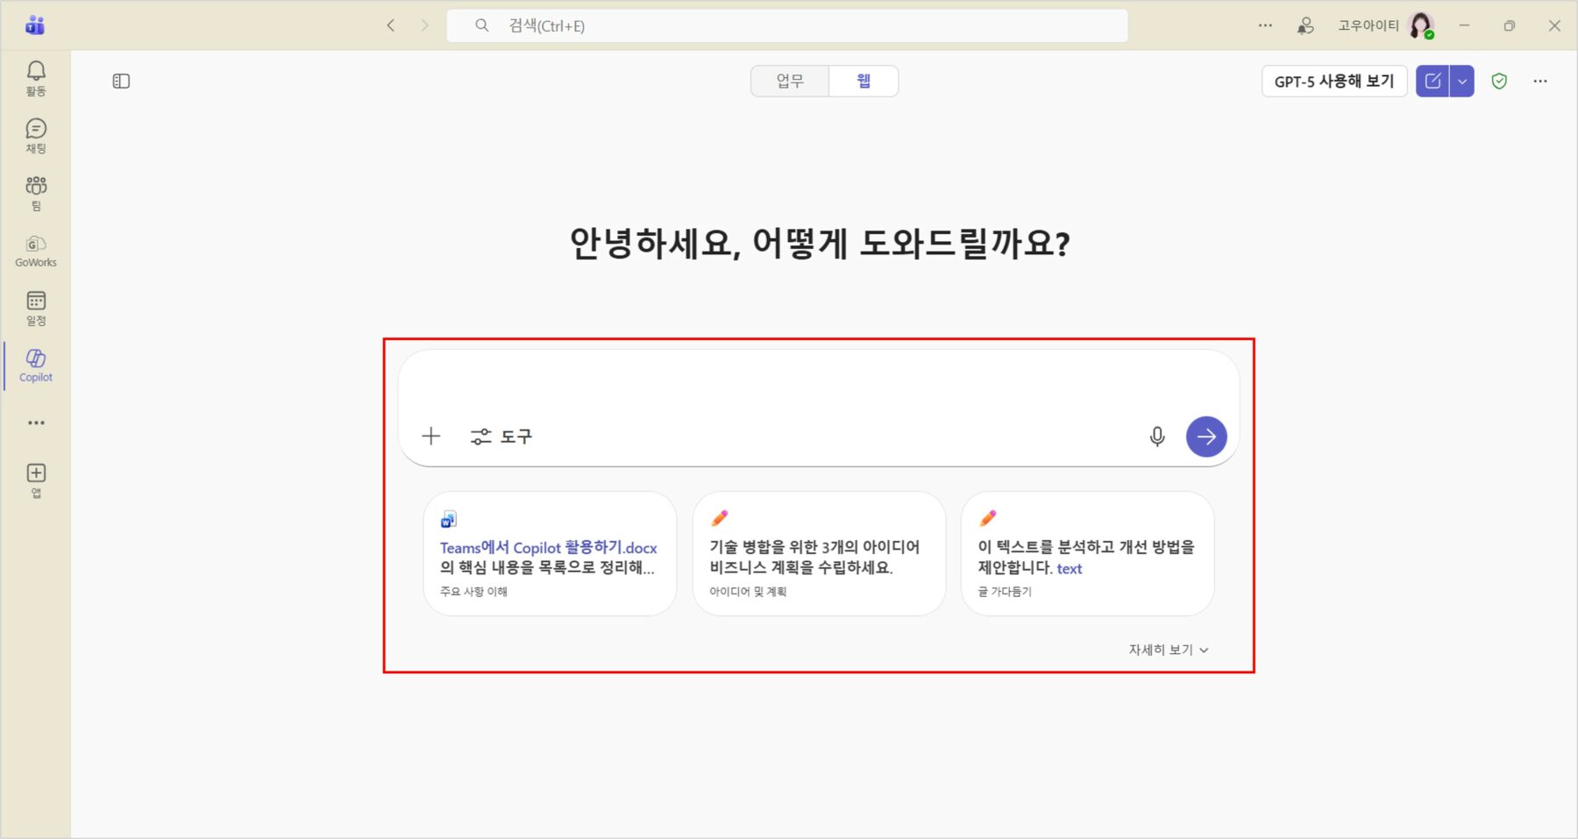Click the blue send arrow button

point(1206,437)
